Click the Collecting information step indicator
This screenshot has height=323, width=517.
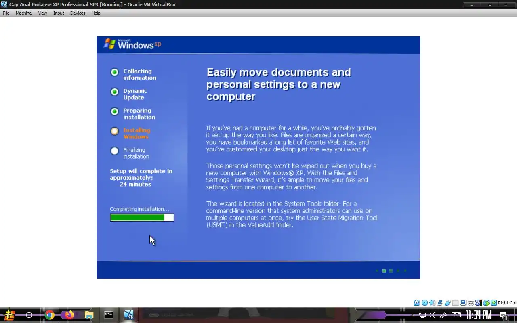[115, 72]
